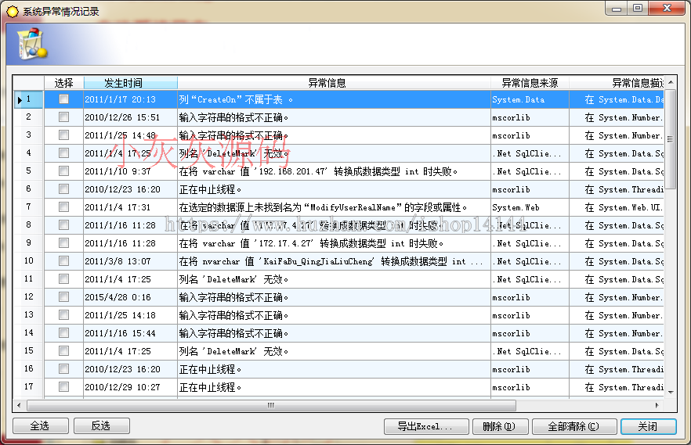Export records via 导出Excel button

tap(426, 426)
